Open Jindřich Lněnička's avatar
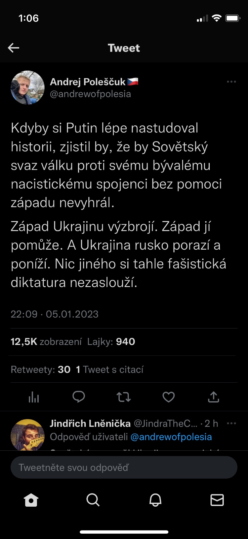This screenshot has width=248, height=539. [28, 435]
